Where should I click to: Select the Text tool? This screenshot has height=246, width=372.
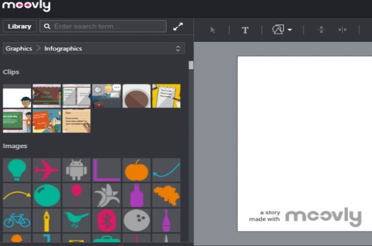[245, 30]
